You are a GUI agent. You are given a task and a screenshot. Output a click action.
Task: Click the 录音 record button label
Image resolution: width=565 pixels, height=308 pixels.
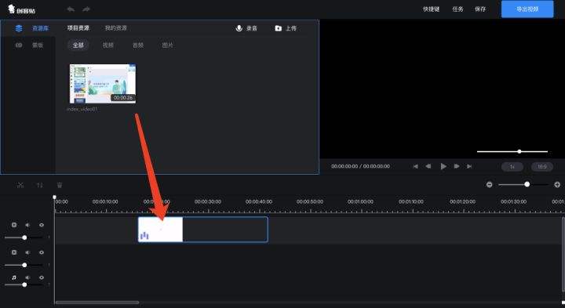pos(252,28)
